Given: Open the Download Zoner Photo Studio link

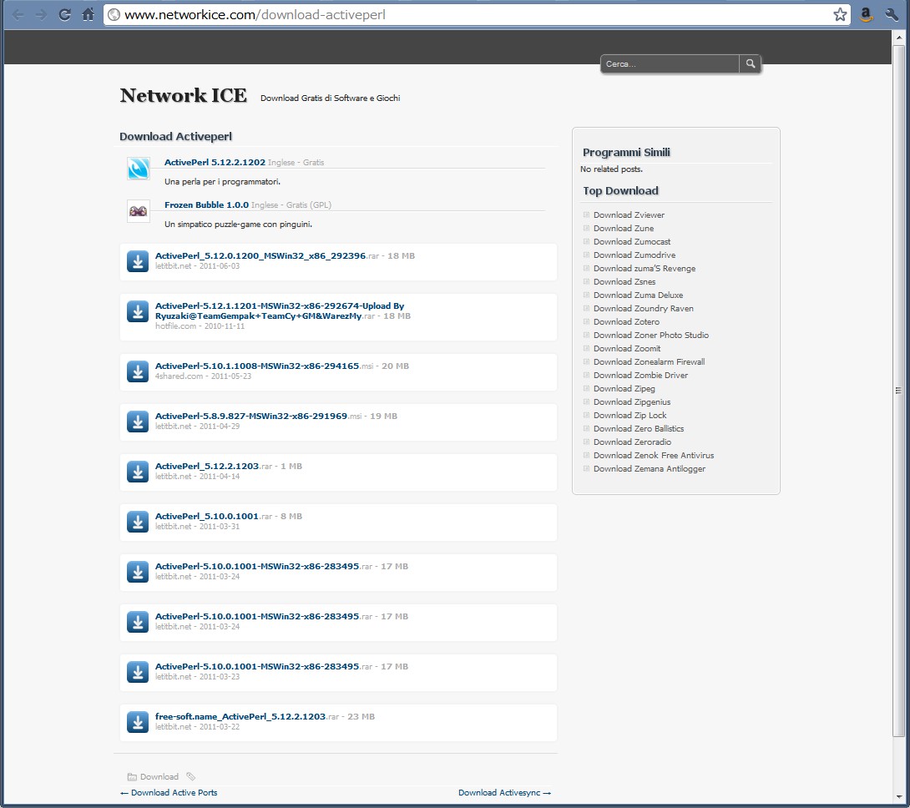Looking at the screenshot, I should click(x=650, y=335).
